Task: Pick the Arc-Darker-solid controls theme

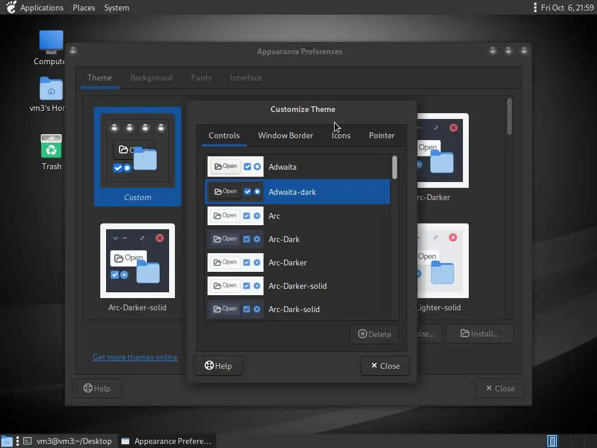Action: (297, 286)
